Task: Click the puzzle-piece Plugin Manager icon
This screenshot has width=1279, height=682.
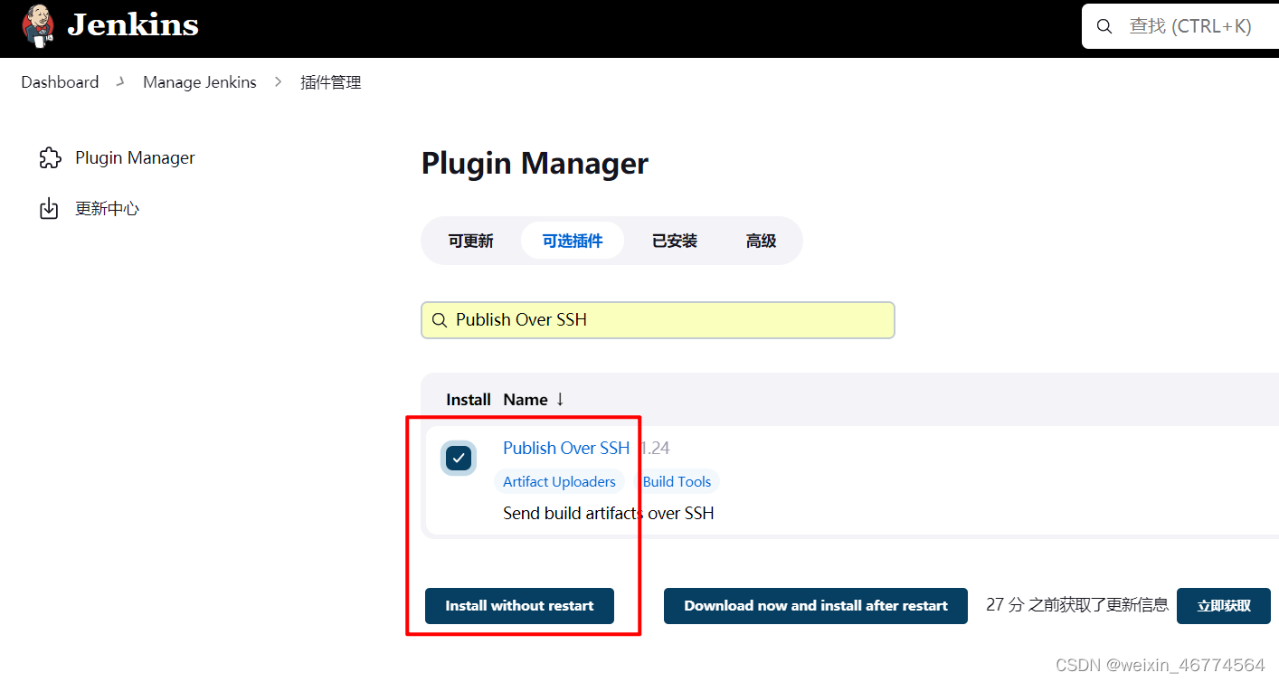Action: 49,158
